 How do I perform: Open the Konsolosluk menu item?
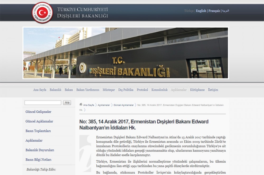[159, 90]
